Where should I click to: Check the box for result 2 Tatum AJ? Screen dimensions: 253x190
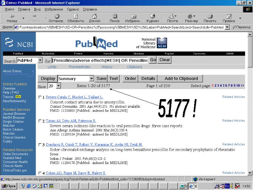tap(40, 121)
